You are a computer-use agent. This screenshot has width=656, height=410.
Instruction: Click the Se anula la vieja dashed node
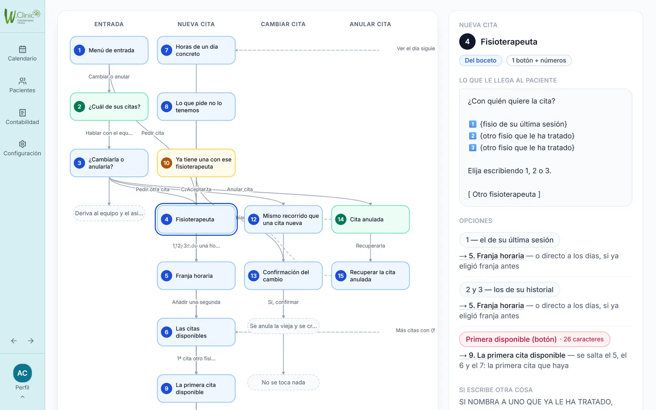click(x=283, y=326)
